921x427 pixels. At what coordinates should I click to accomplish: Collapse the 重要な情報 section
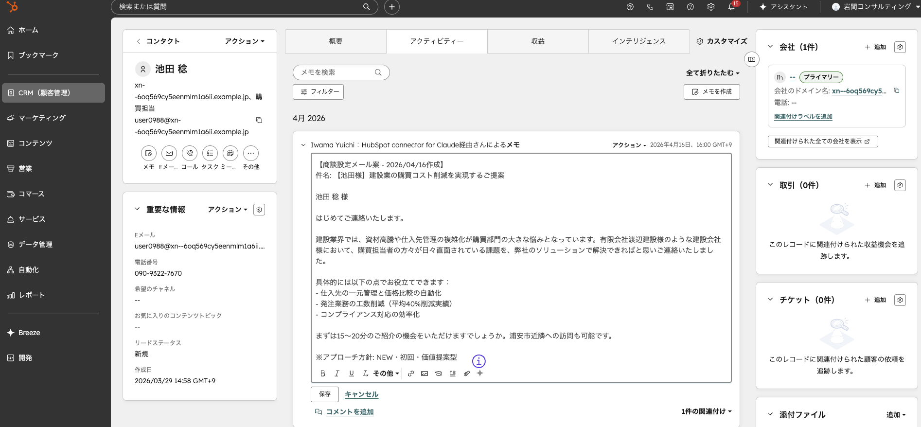137,209
